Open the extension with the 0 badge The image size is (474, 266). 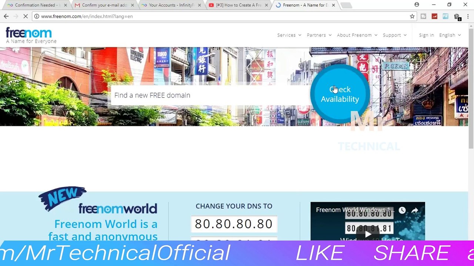click(x=457, y=17)
